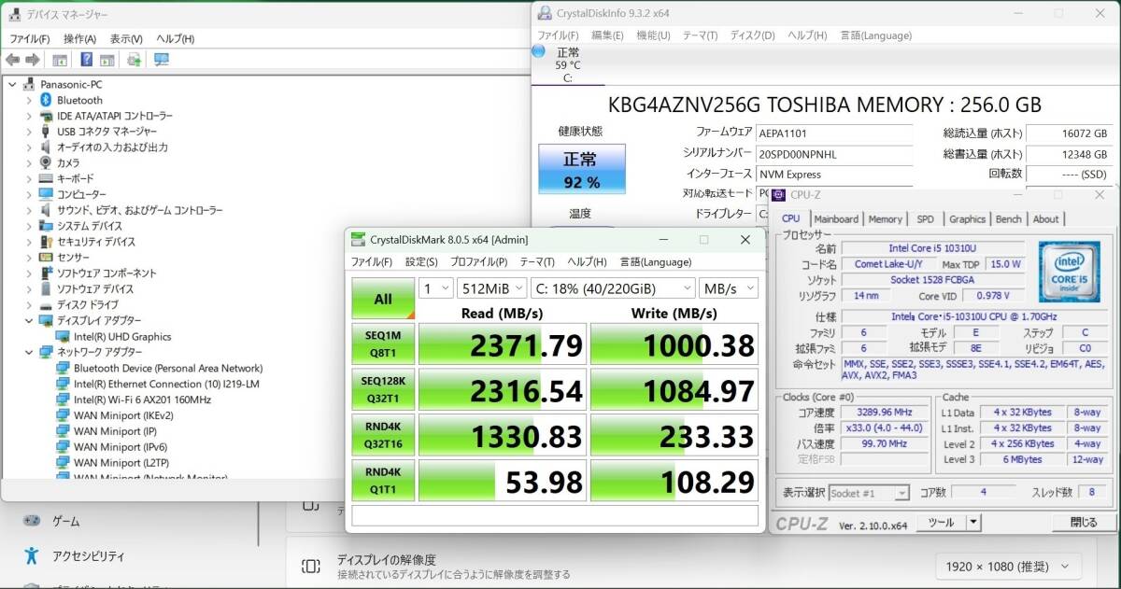The height and width of the screenshot is (589, 1121).
Task: Open the MB/s unit dropdown in CrystalDiskMark
Action: pyautogui.click(x=729, y=287)
